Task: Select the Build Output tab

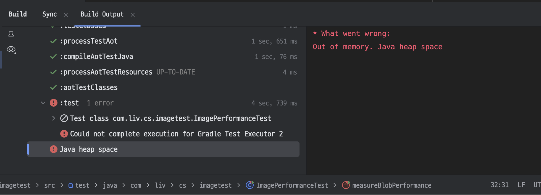Action: 102,14
